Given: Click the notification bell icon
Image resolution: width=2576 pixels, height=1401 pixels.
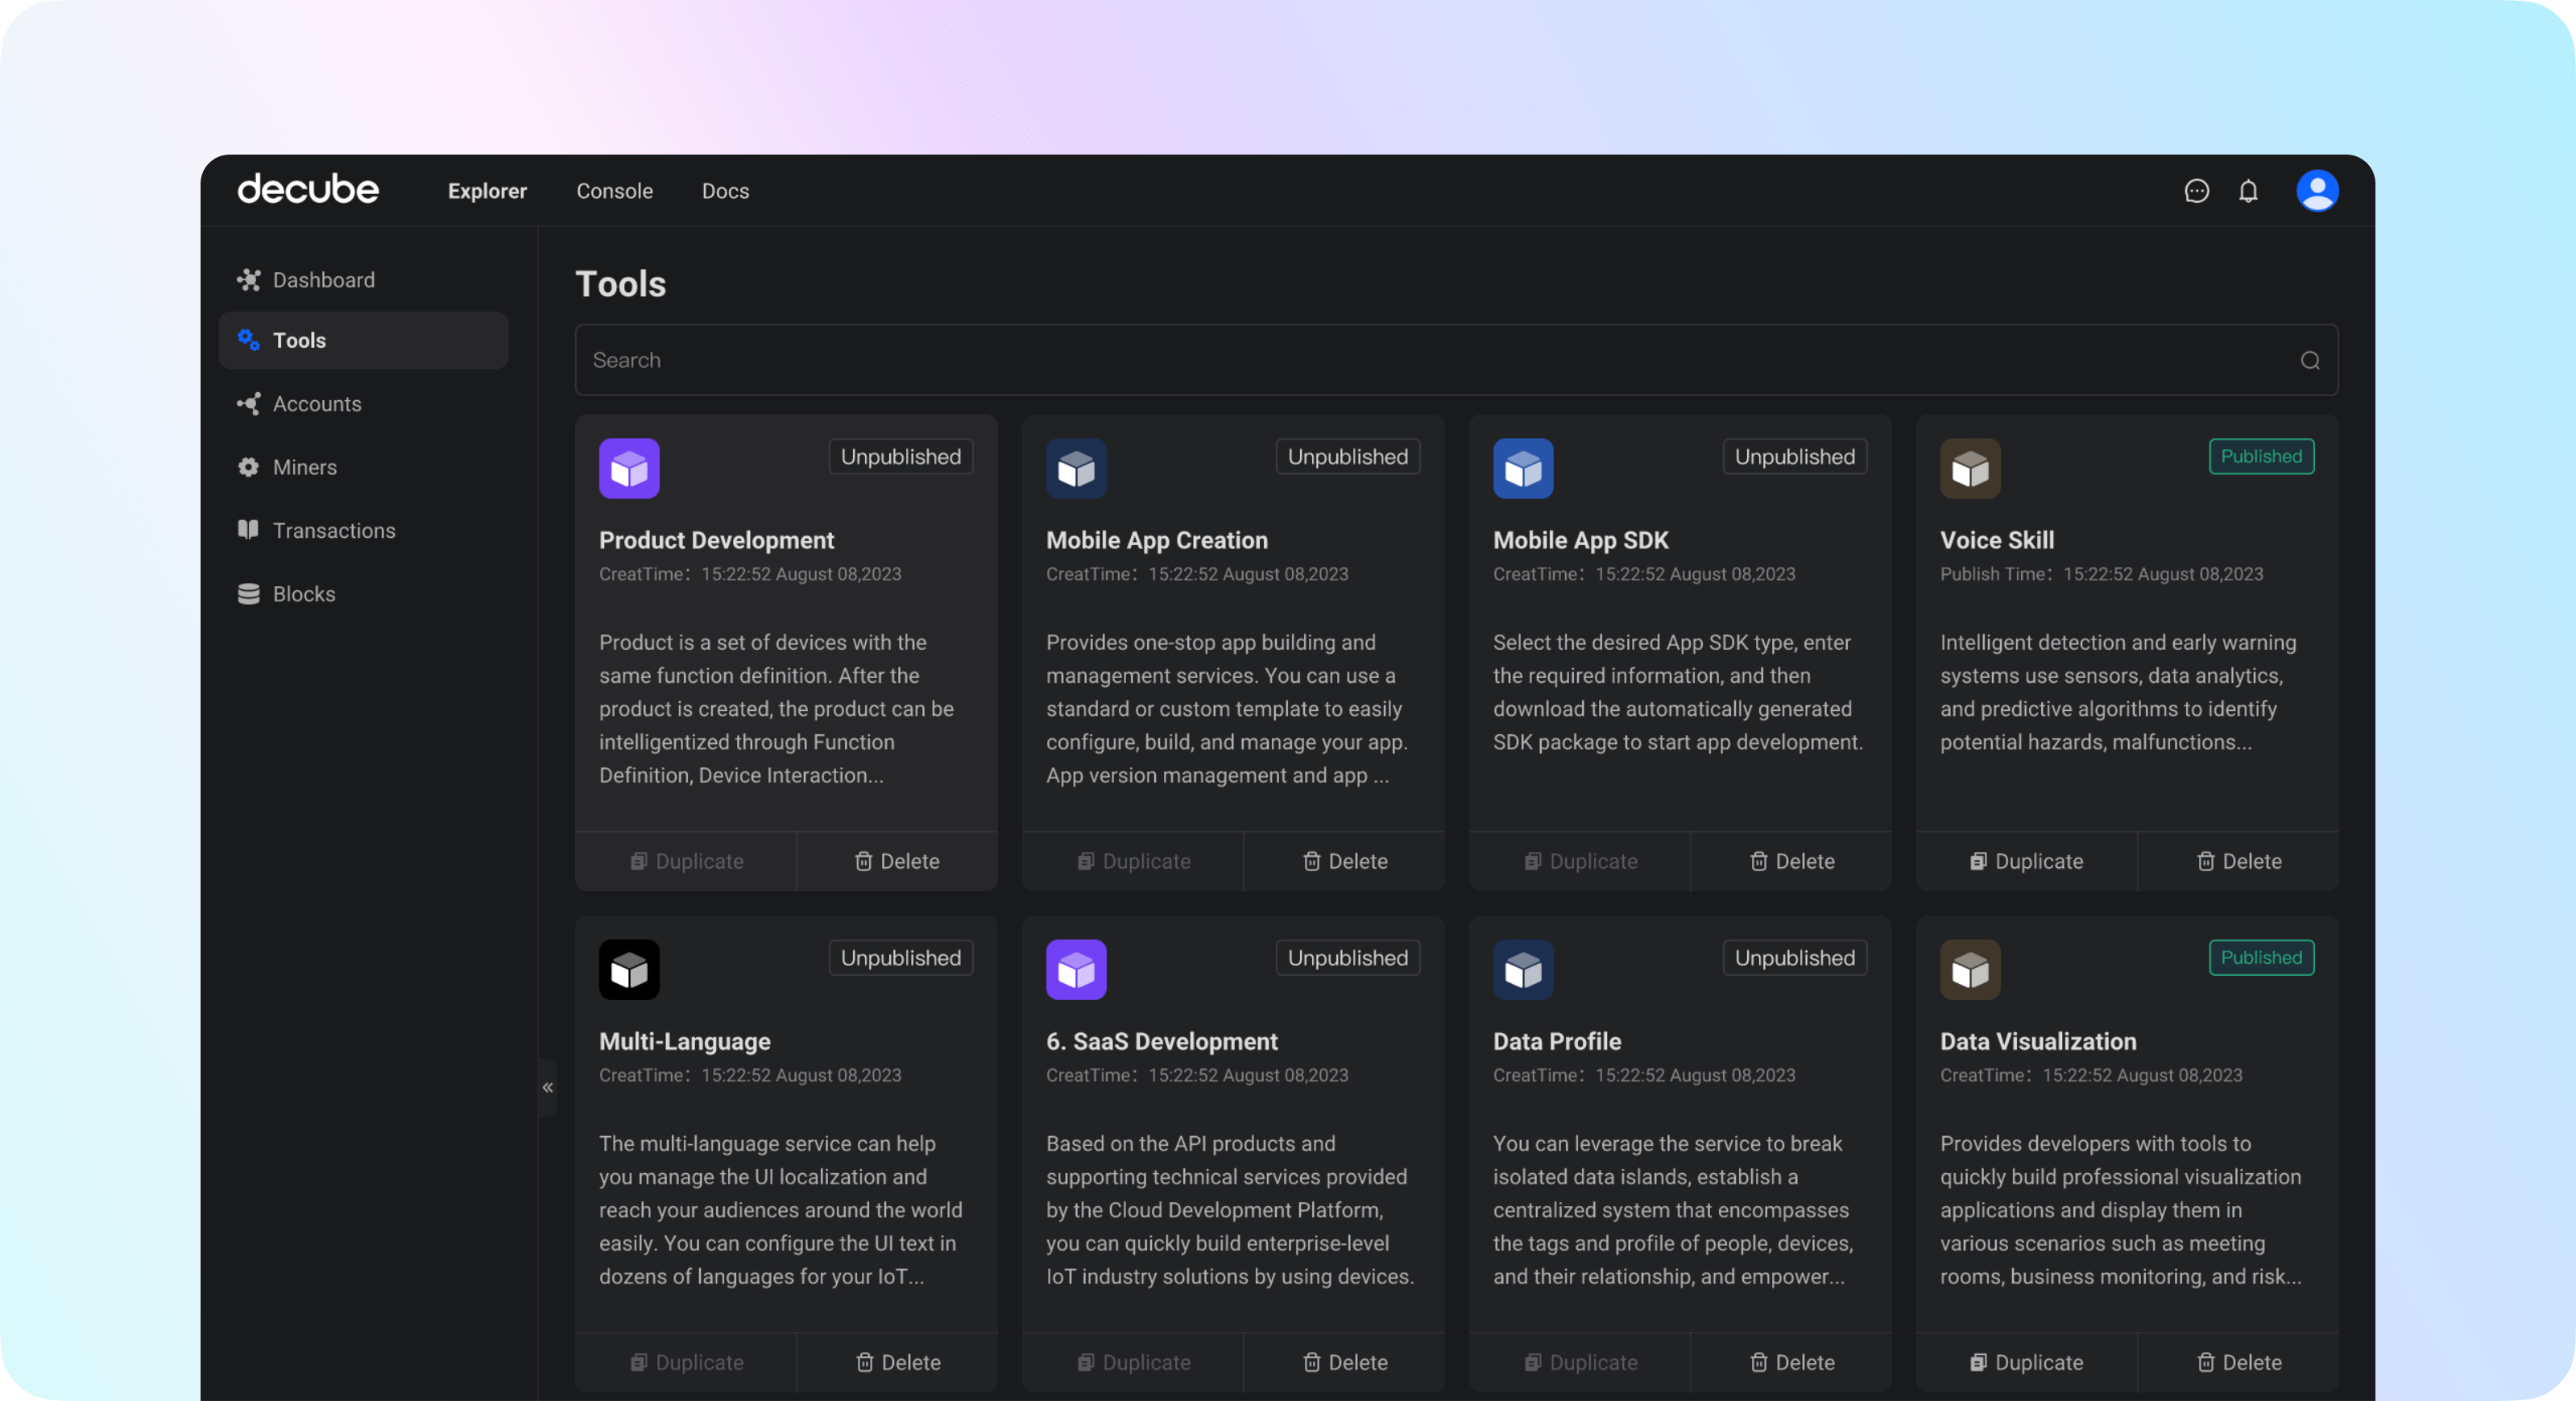Looking at the screenshot, I should 2248,190.
